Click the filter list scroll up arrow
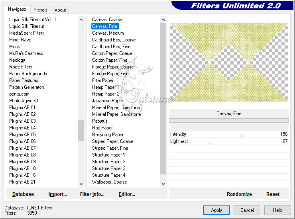Viewport: 295px width, 219px height. tap(163, 20)
